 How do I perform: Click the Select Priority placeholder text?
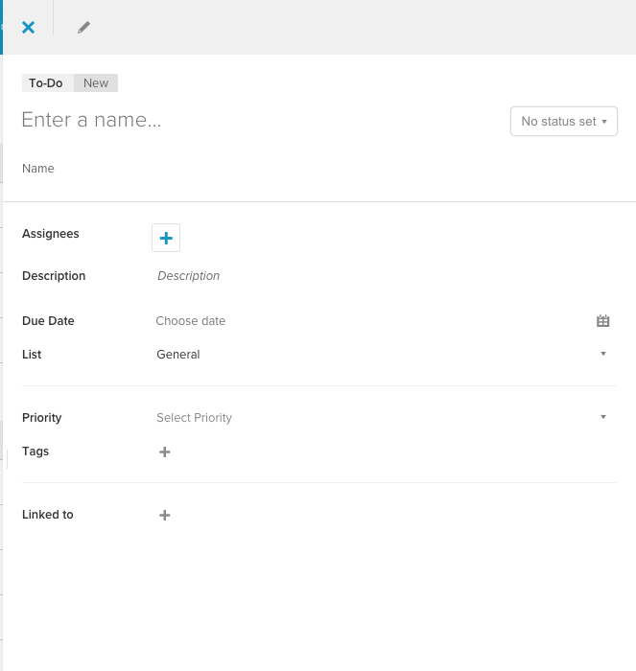pos(195,418)
